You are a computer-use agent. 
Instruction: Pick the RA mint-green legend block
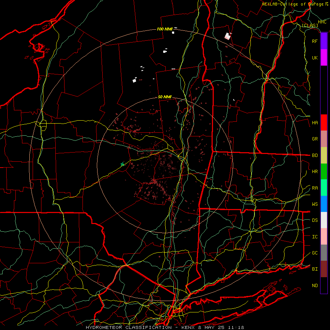(x=324, y=188)
